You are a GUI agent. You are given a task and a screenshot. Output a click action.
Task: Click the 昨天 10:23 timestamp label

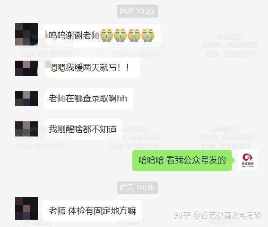coord(138,11)
